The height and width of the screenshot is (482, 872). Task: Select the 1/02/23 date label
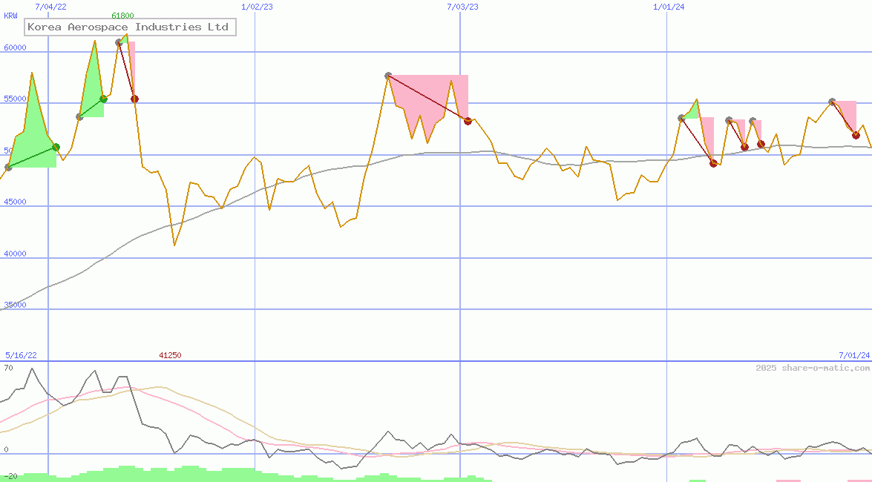click(257, 7)
